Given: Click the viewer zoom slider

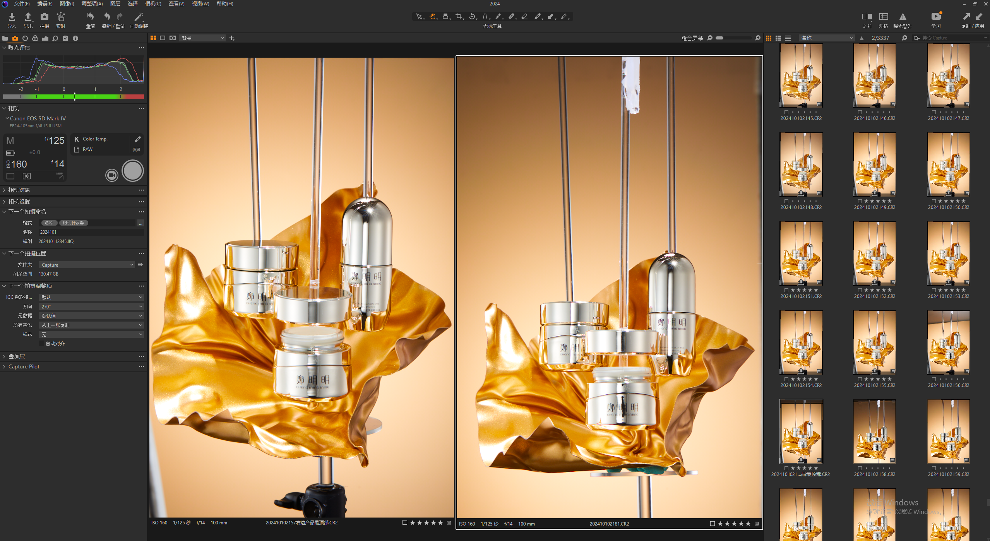Looking at the screenshot, I should click(733, 38).
